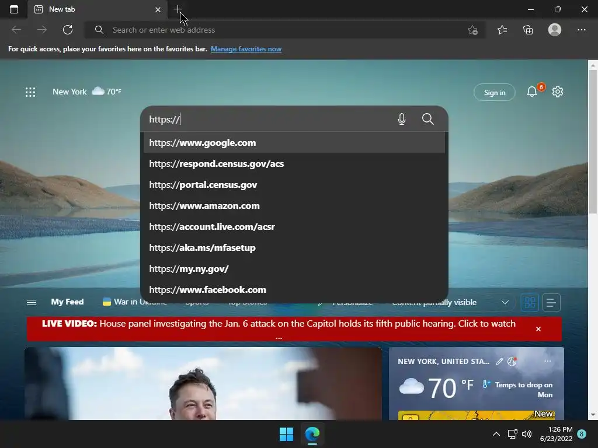Click the voice search microphone icon
The width and height of the screenshot is (598, 448).
[402, 119]
